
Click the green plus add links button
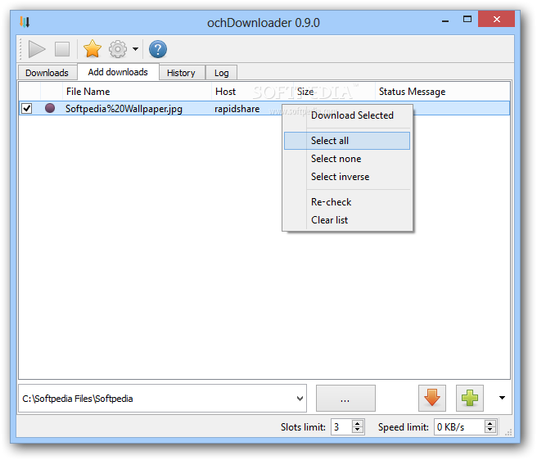470,398
